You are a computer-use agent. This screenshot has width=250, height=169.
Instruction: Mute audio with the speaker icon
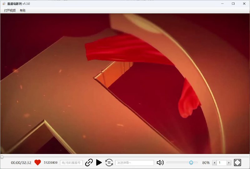click(x=160, y=163)
